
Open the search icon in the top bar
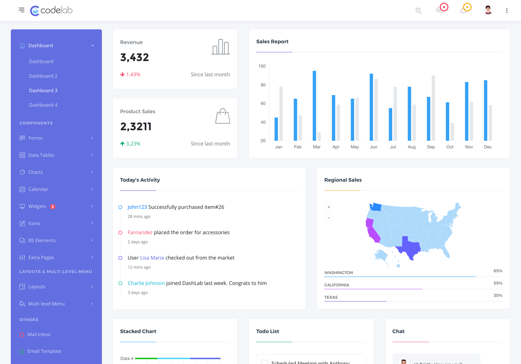point(418,10)
